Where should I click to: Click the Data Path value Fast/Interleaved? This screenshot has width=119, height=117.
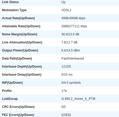[73, 58]
